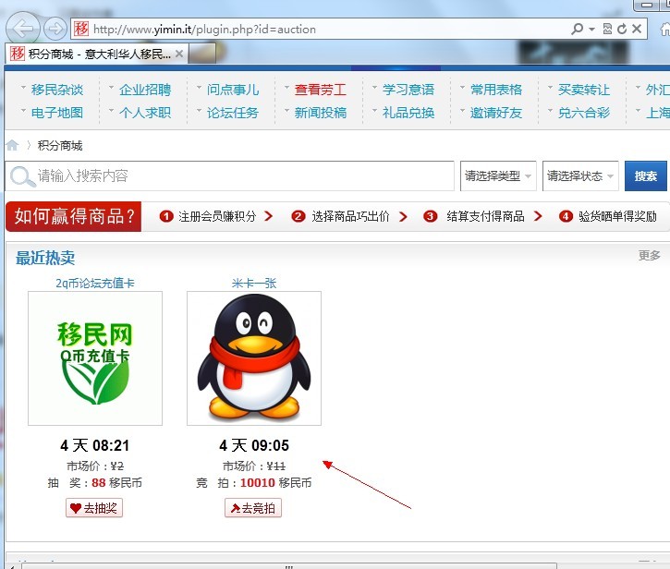
Task: Open the 请选择类型 dropdown
Action: [498, 176]
